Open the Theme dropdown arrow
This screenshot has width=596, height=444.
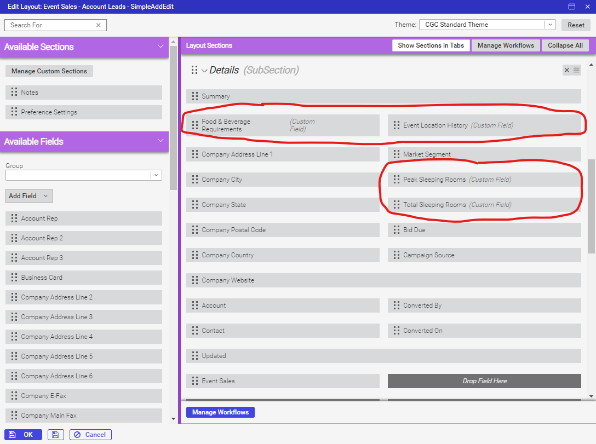pyautogui.click(x=550, y=25)
